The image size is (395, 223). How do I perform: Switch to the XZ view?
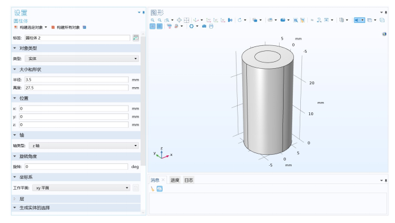[x=223, y=20]
